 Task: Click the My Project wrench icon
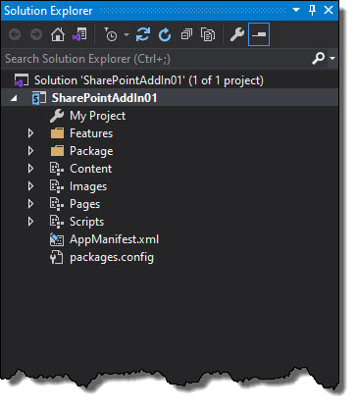click(x=57, y=116)
